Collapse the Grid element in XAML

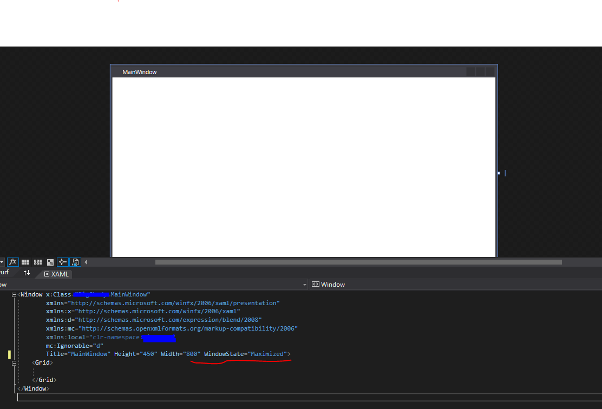[x=14, y=363]
